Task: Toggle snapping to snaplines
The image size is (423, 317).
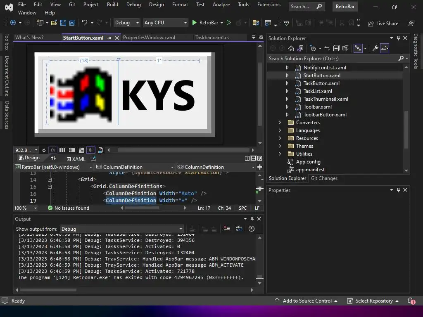Action: (x=90, y=150)
